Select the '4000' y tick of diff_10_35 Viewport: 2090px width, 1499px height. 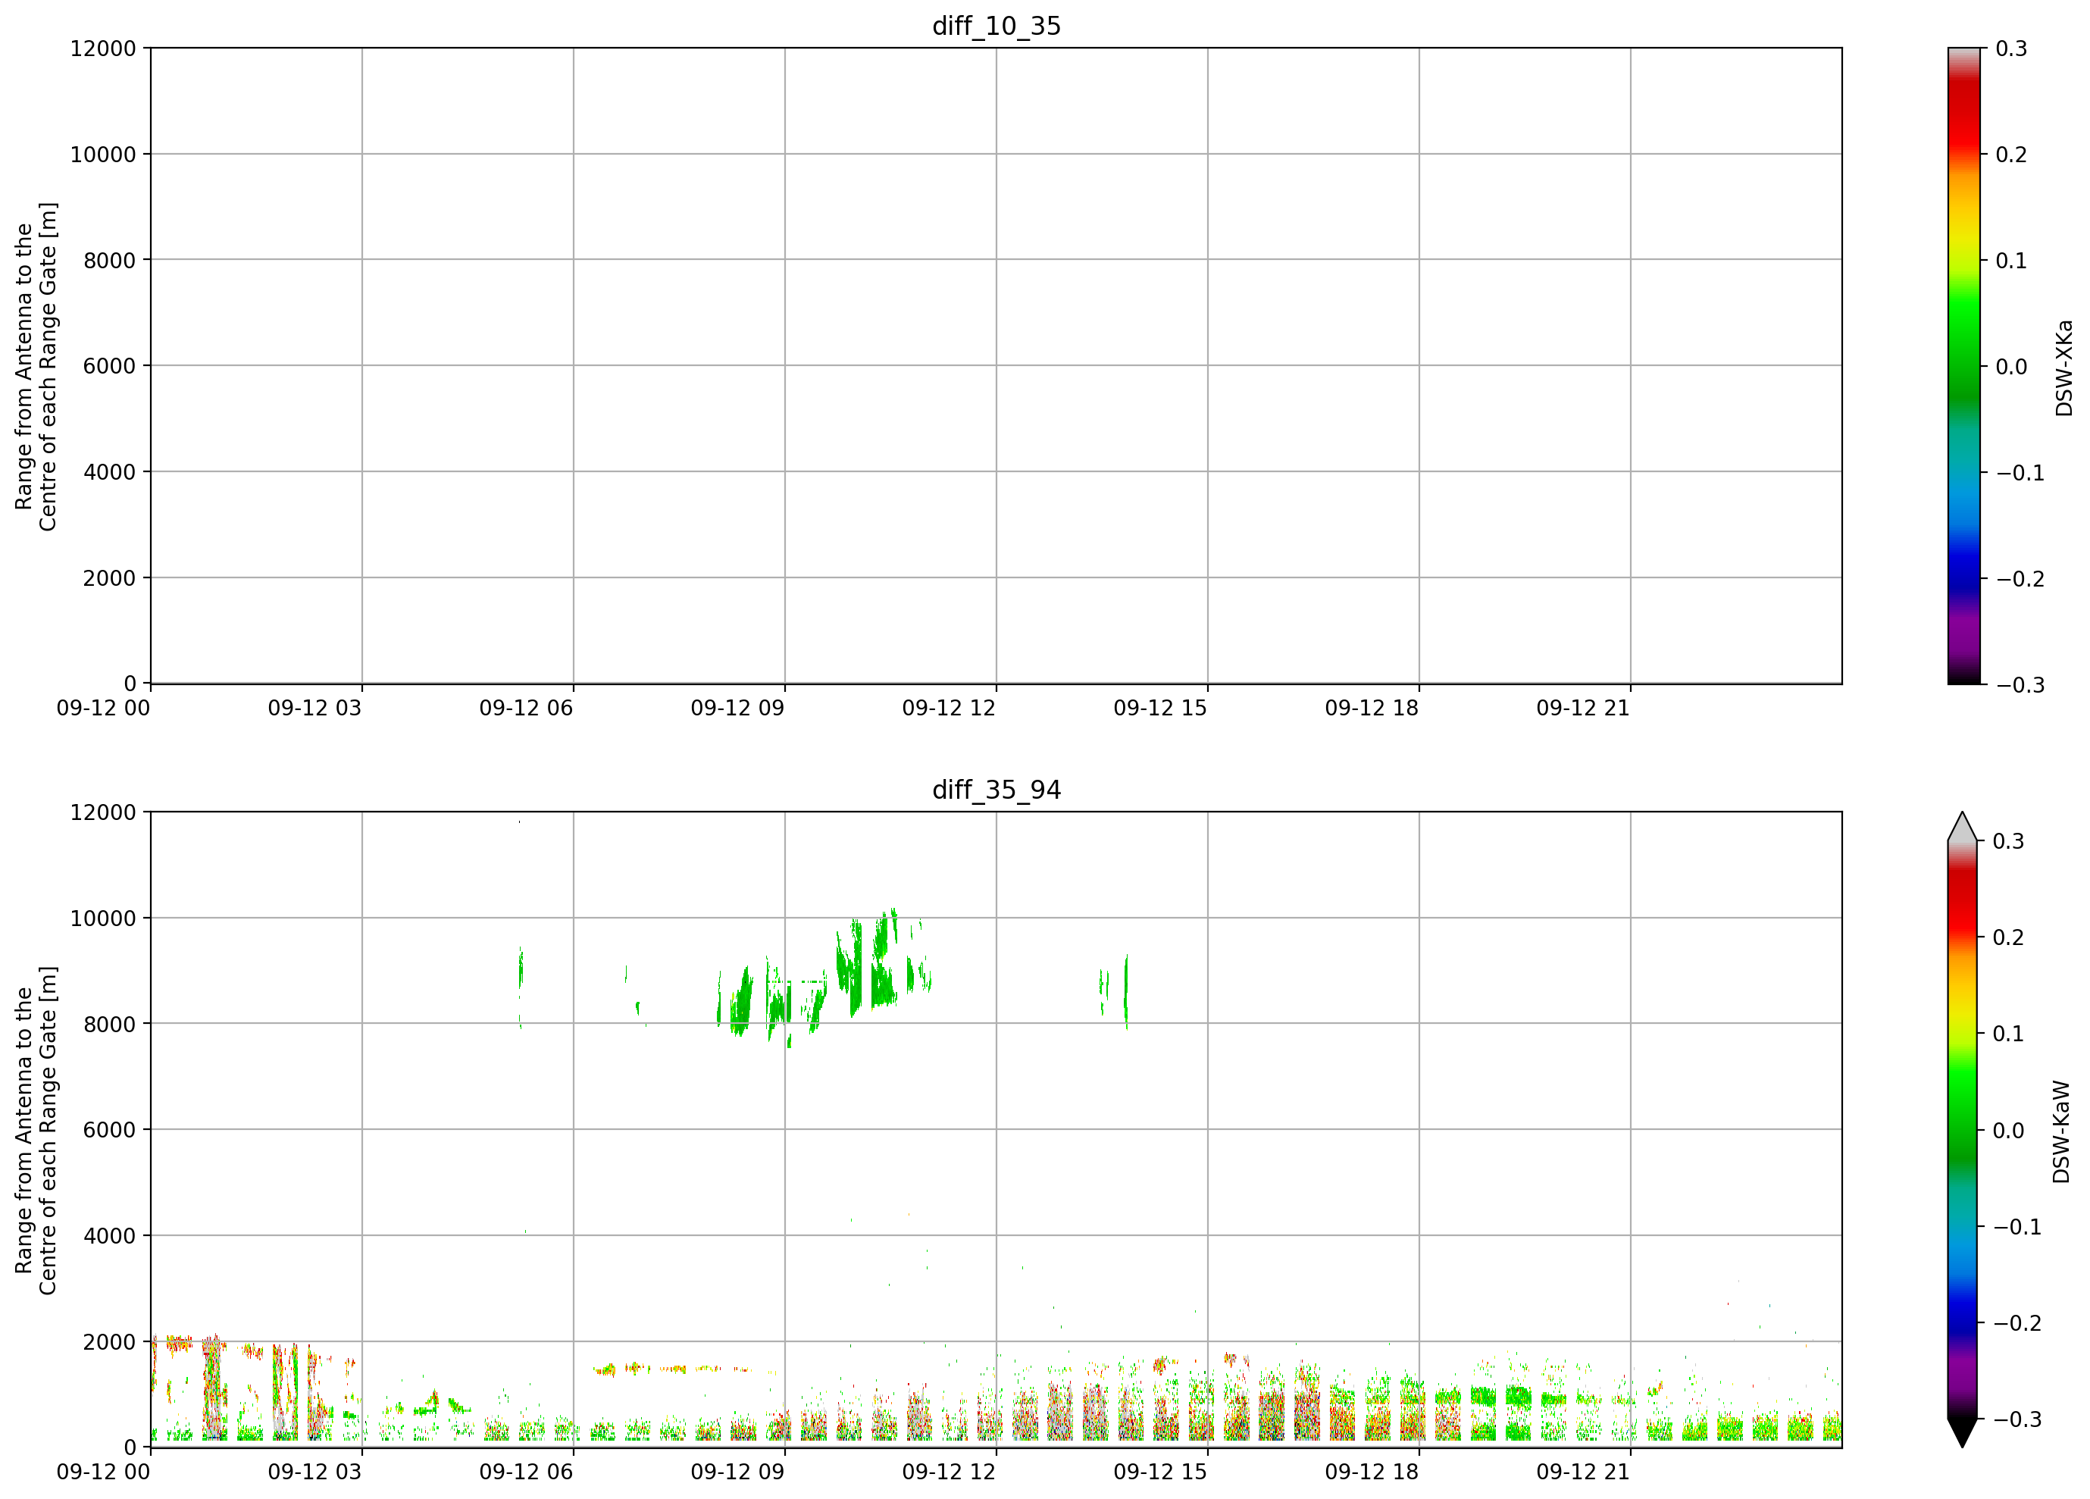110,471
